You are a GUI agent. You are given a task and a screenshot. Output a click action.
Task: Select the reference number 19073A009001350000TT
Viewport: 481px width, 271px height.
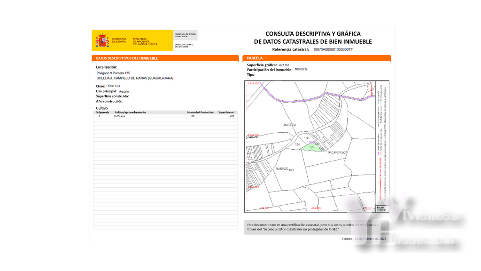click(x=333, y=49)
